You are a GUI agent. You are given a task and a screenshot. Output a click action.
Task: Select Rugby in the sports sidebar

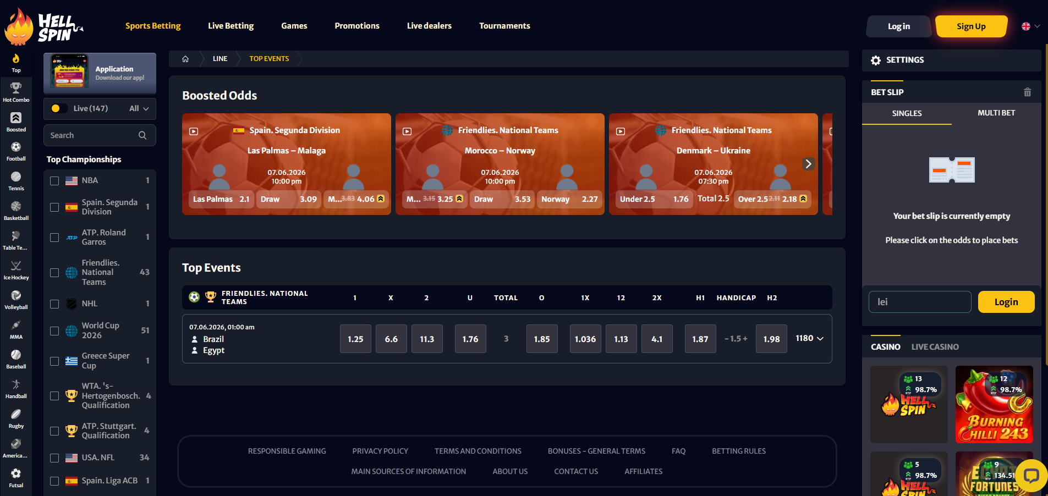(16, 418)
